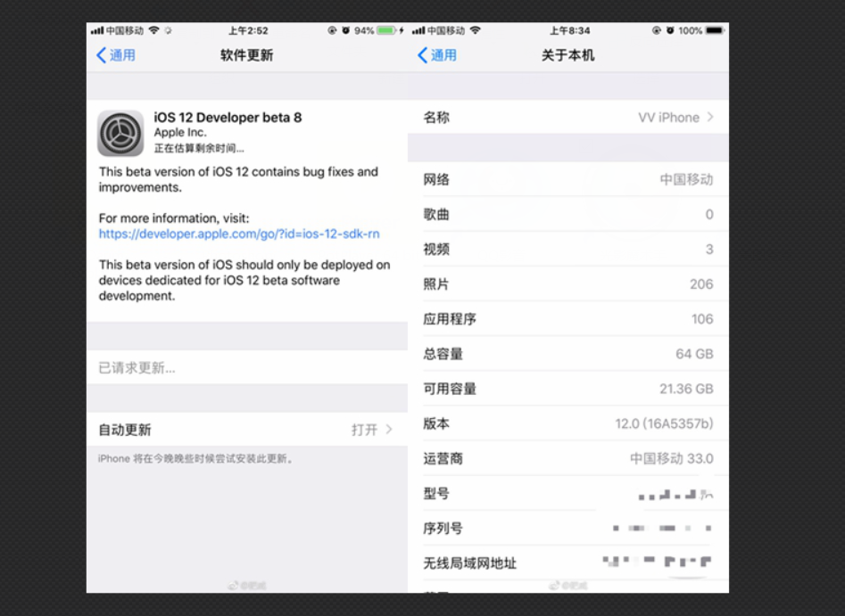Screen dimensions: 845x616
Task: Tap the signal bars in right status bar
Action: click(418, 30)
